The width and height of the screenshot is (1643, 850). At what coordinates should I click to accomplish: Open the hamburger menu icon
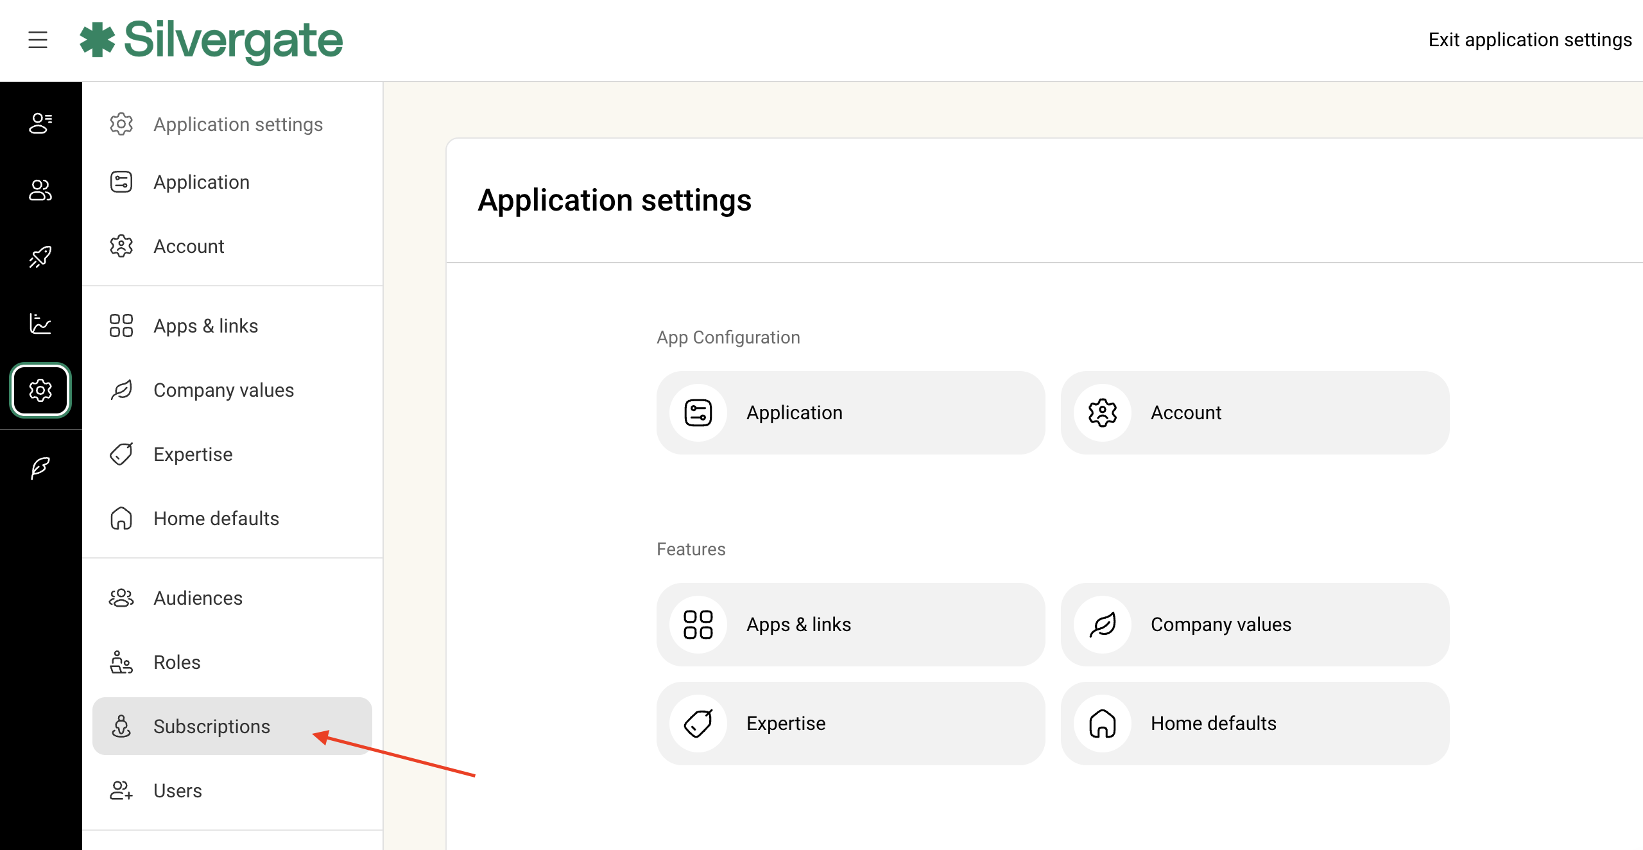point(38,40)
